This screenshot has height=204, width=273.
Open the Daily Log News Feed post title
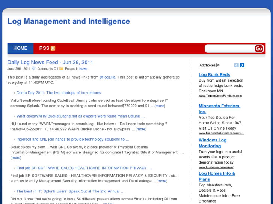[x=50, y=62]
